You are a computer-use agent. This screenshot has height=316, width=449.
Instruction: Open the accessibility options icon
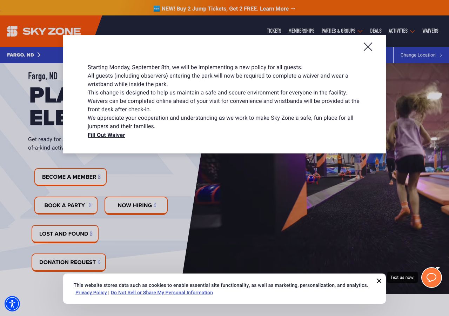click(x=12, y=304)
